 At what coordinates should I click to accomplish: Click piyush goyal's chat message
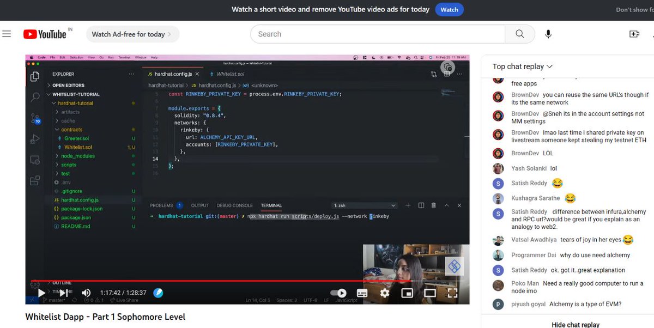(x=585, y=304)
